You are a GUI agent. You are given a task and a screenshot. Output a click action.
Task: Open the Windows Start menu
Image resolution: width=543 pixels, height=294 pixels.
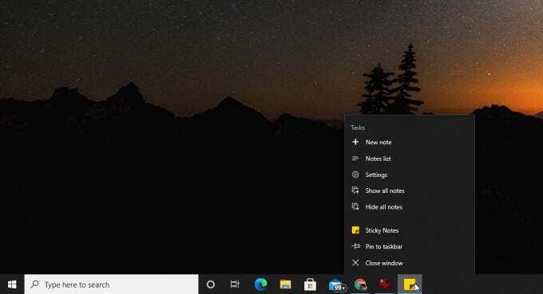(12, 284)
